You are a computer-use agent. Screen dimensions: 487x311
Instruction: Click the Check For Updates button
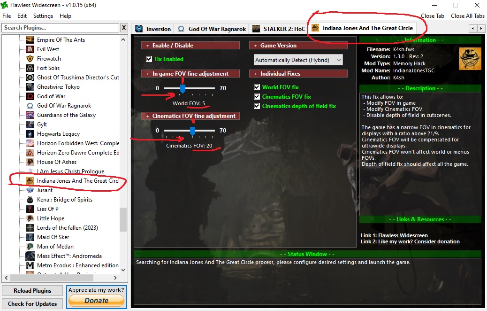click(32, 304)
